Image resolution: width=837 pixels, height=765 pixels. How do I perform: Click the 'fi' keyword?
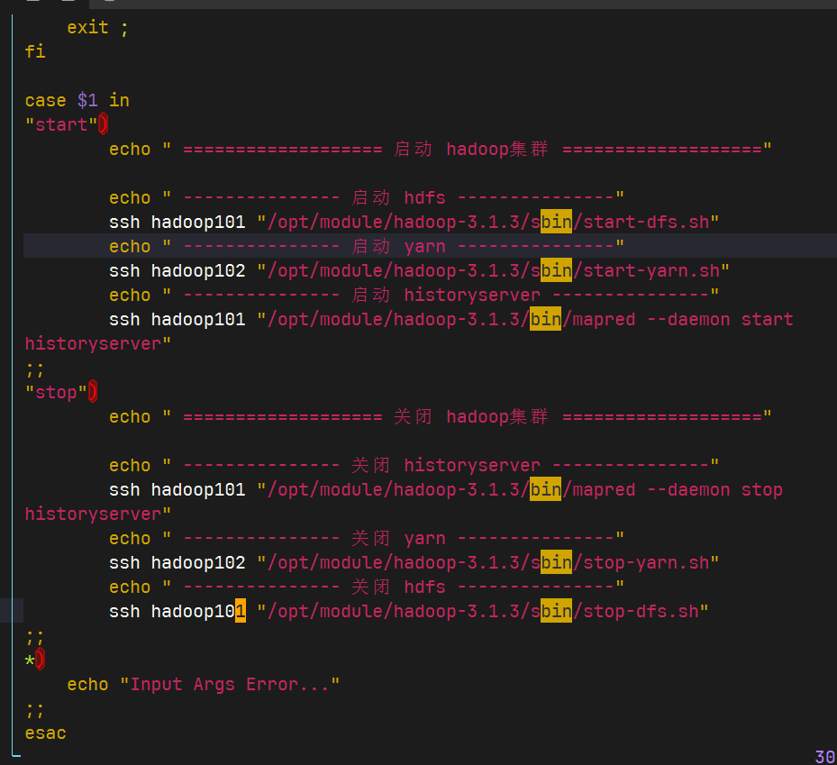[35, 51]
